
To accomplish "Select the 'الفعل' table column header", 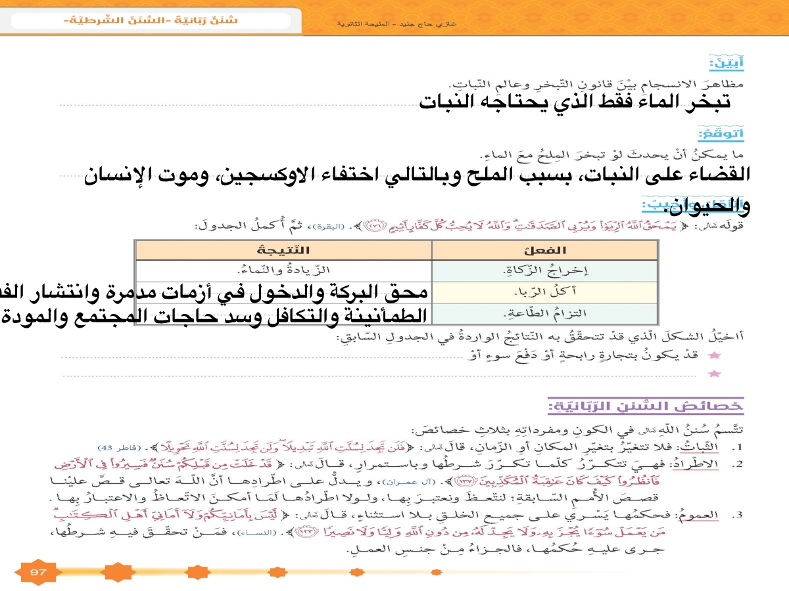I will click(546, 251).
